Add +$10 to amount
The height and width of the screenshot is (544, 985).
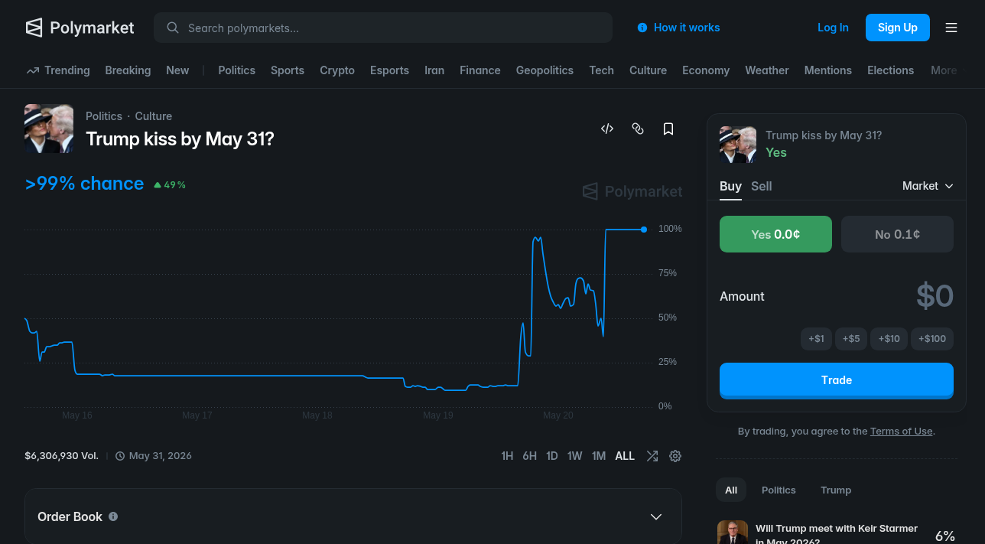(x=889, y=338)
